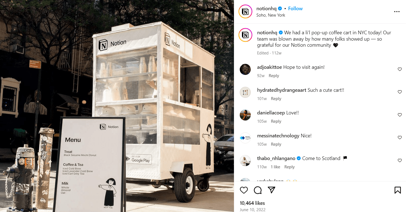View the 10,464 likes list
406x212 pixels.
pos(252,203)
